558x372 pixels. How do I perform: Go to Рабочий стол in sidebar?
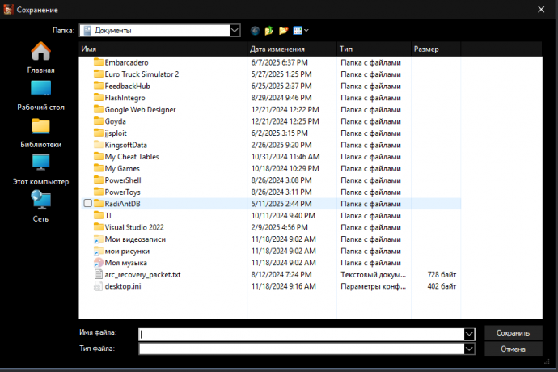click(40, 95)
